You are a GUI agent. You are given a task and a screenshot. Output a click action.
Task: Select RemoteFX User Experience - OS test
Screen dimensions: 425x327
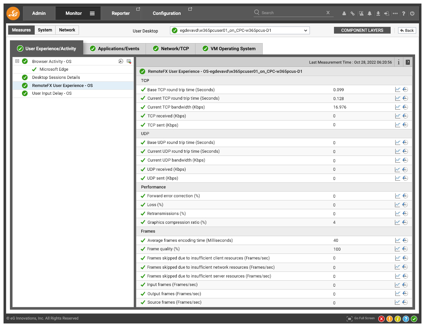pyautogui.click(x=62, y=86)
